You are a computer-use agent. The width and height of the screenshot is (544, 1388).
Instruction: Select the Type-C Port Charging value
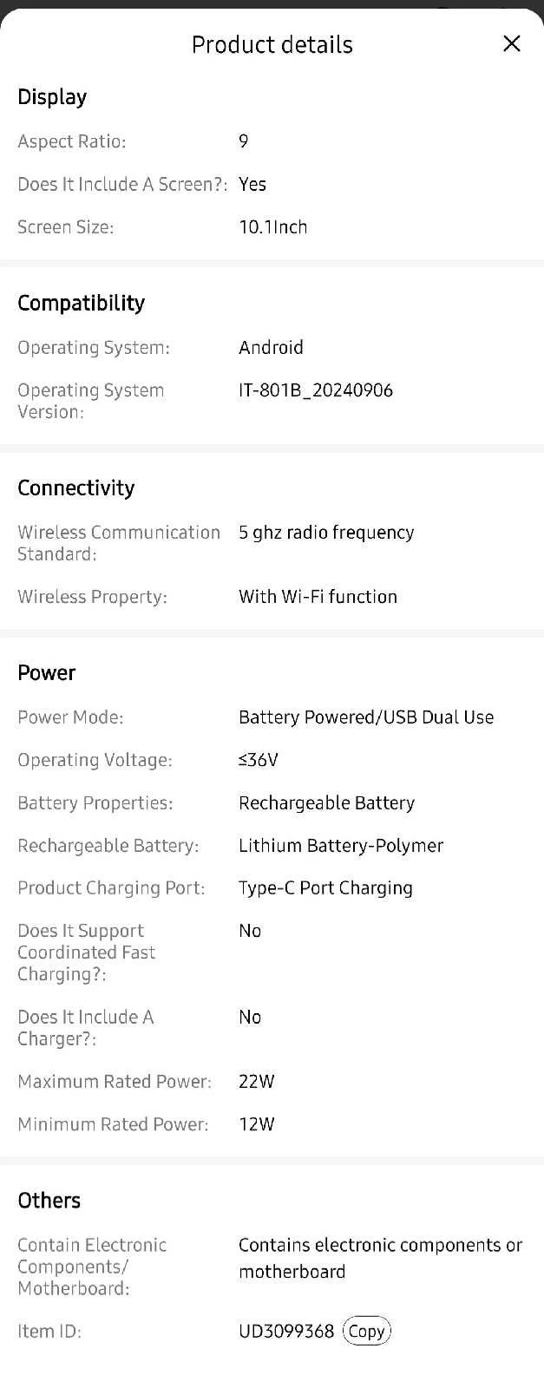coord(325,888)
